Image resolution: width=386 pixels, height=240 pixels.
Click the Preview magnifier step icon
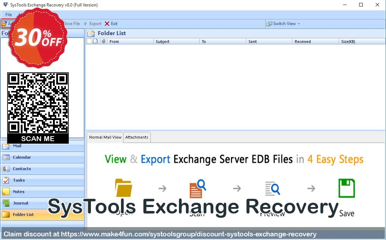272,188
